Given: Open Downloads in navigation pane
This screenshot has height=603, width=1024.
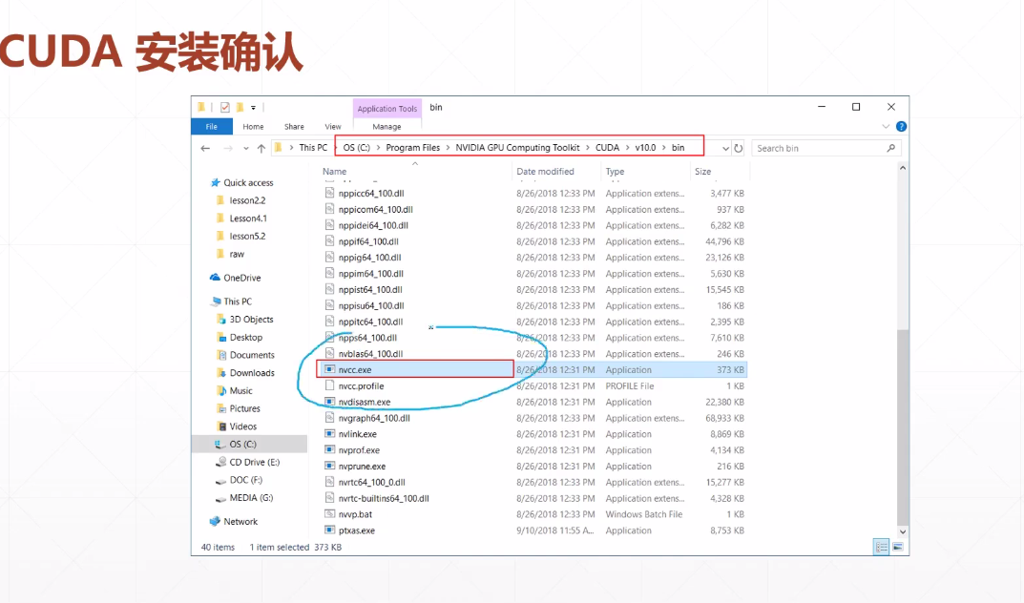Looking at the screenshot, I should (x=252, y=373).
